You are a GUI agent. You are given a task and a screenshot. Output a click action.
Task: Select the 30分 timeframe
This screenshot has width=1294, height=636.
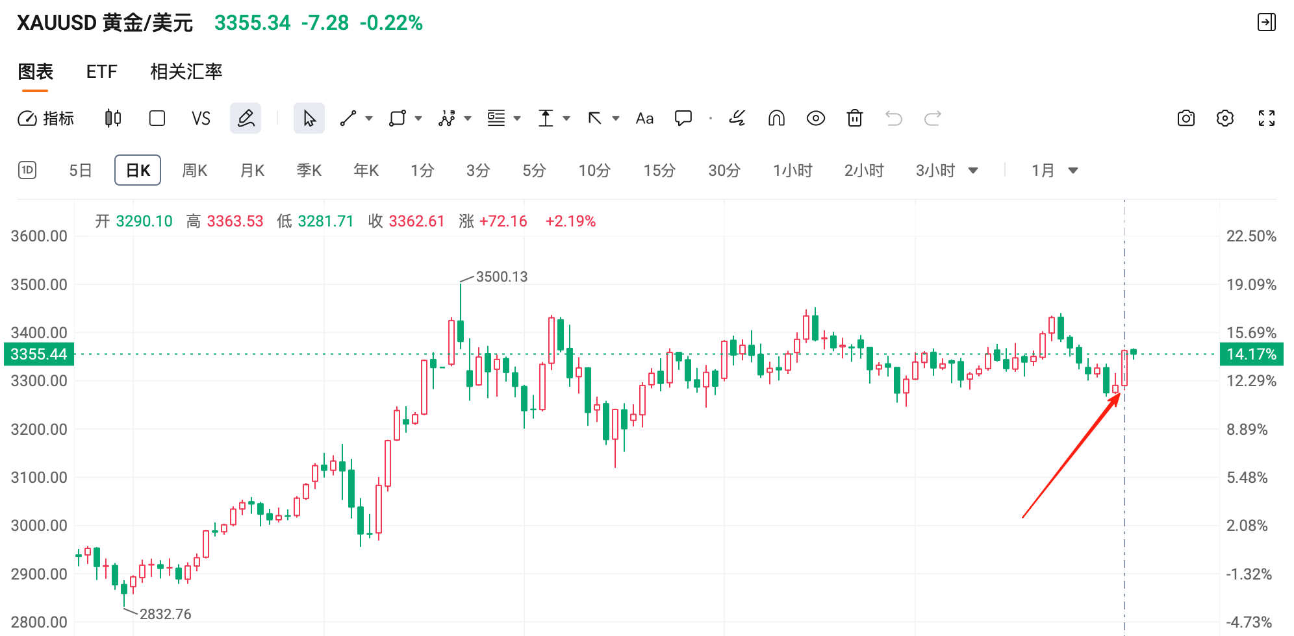click(724, 170)
